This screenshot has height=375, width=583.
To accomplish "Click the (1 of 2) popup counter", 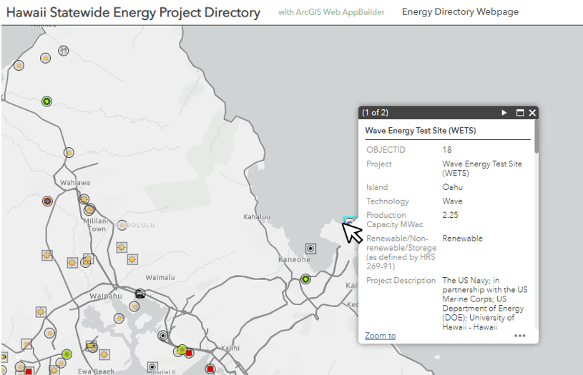I will [x=375, y=113].
